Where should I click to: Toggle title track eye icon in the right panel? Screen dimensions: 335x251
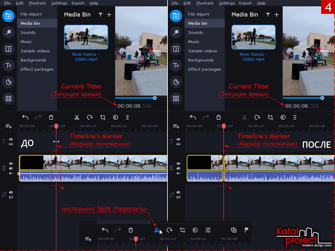pyautogui.click(x=179, y=139)
